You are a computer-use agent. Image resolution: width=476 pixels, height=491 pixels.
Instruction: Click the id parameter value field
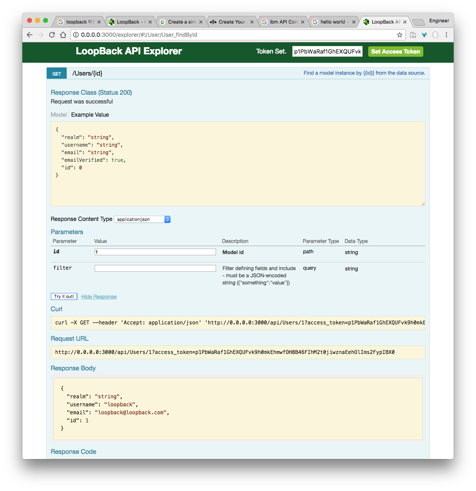click(155, 252)
